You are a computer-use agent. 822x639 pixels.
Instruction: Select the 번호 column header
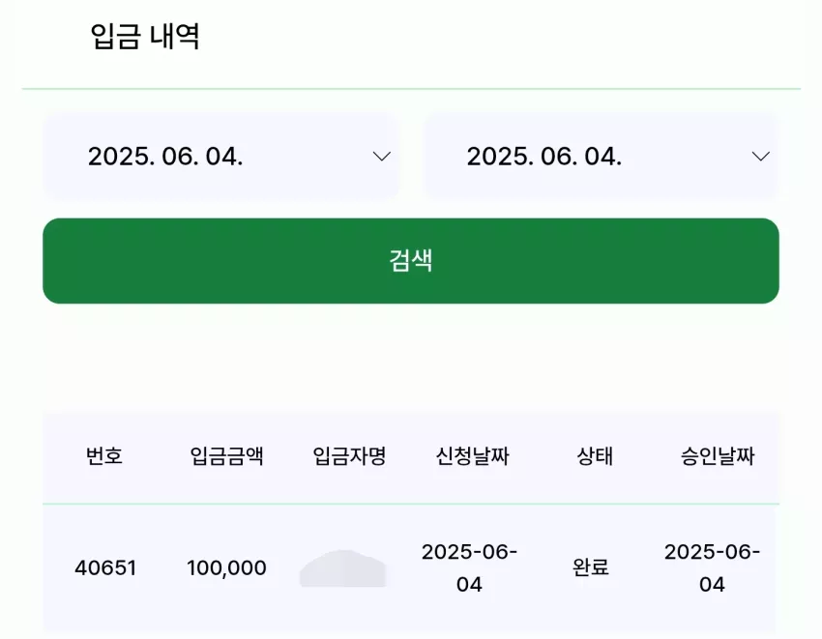tap(104, 455)
